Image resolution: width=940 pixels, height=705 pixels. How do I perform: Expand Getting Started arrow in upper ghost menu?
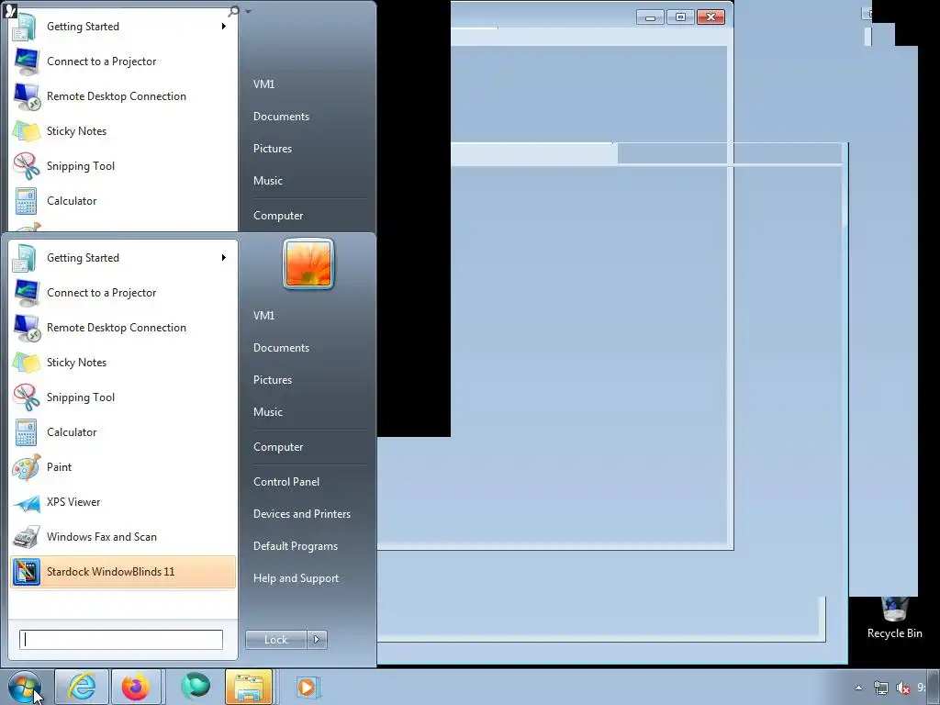pos(224,27)
